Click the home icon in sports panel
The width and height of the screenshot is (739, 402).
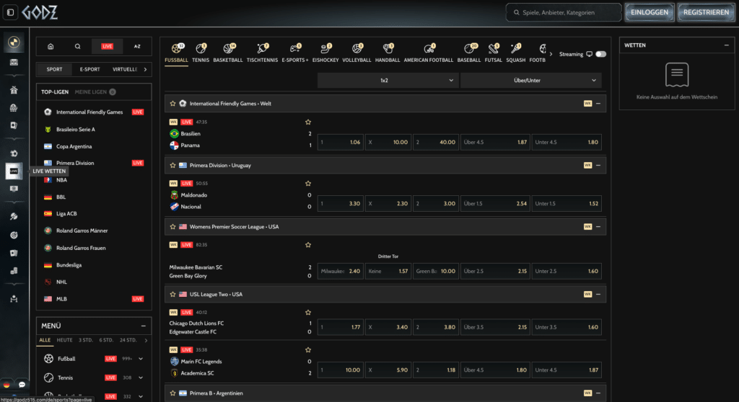(51, 46)
